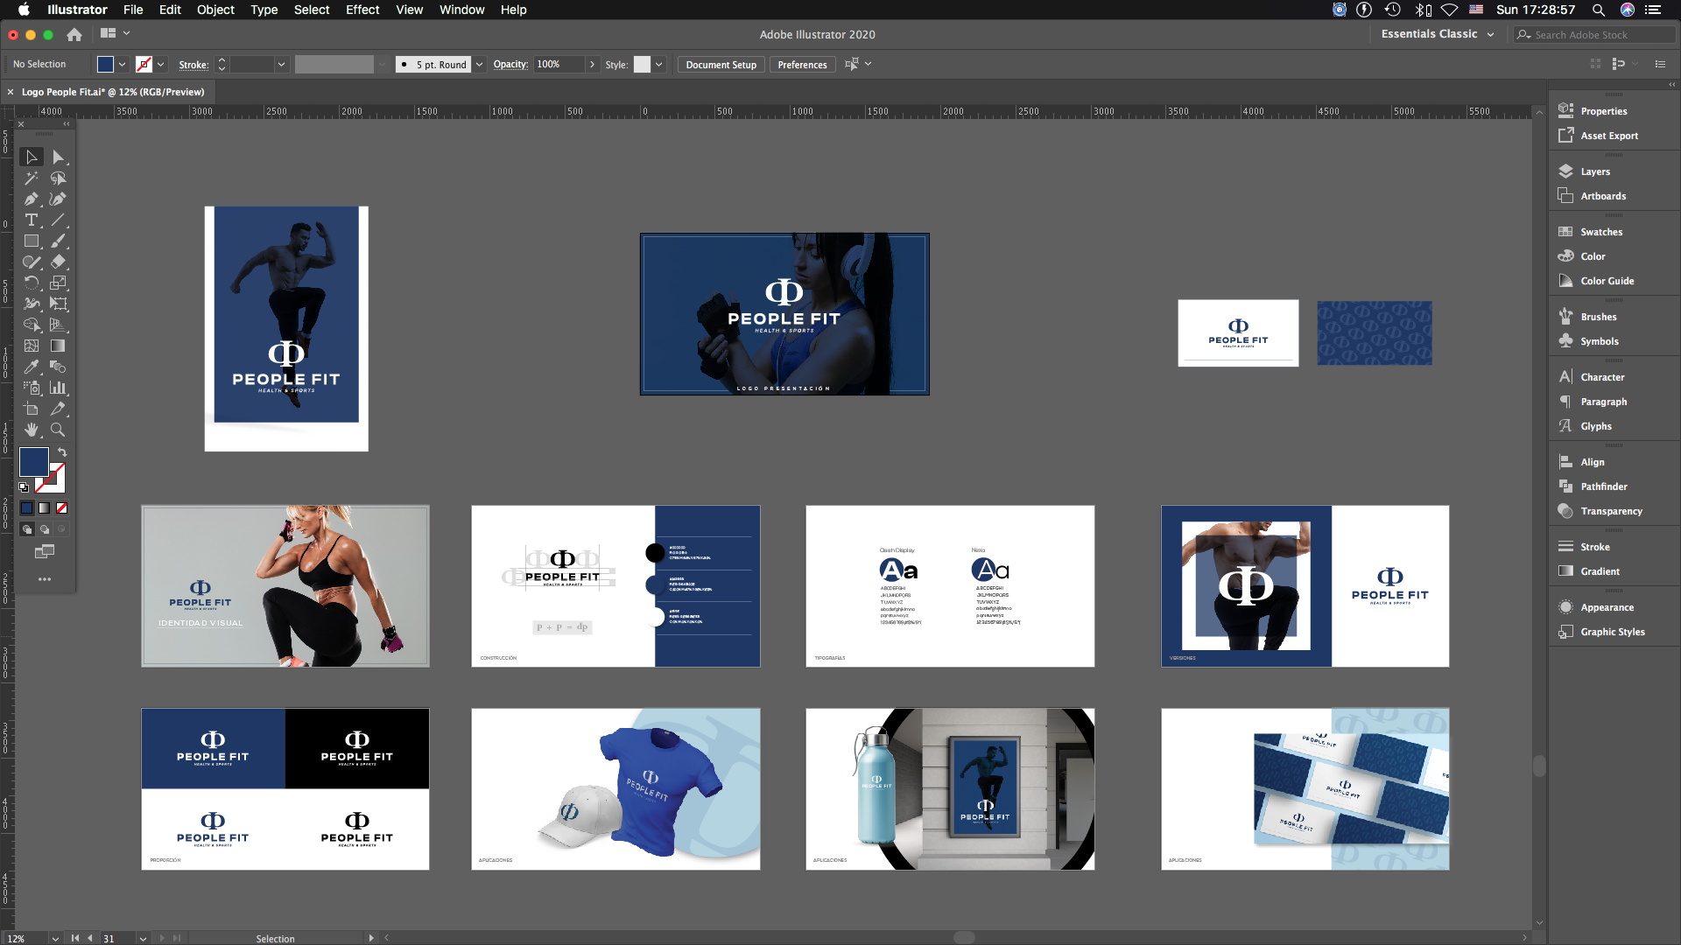The width and height of the screenshot is (1681, 945).
Task: Open the Pathfinder panel
Action: (1603, 486)
